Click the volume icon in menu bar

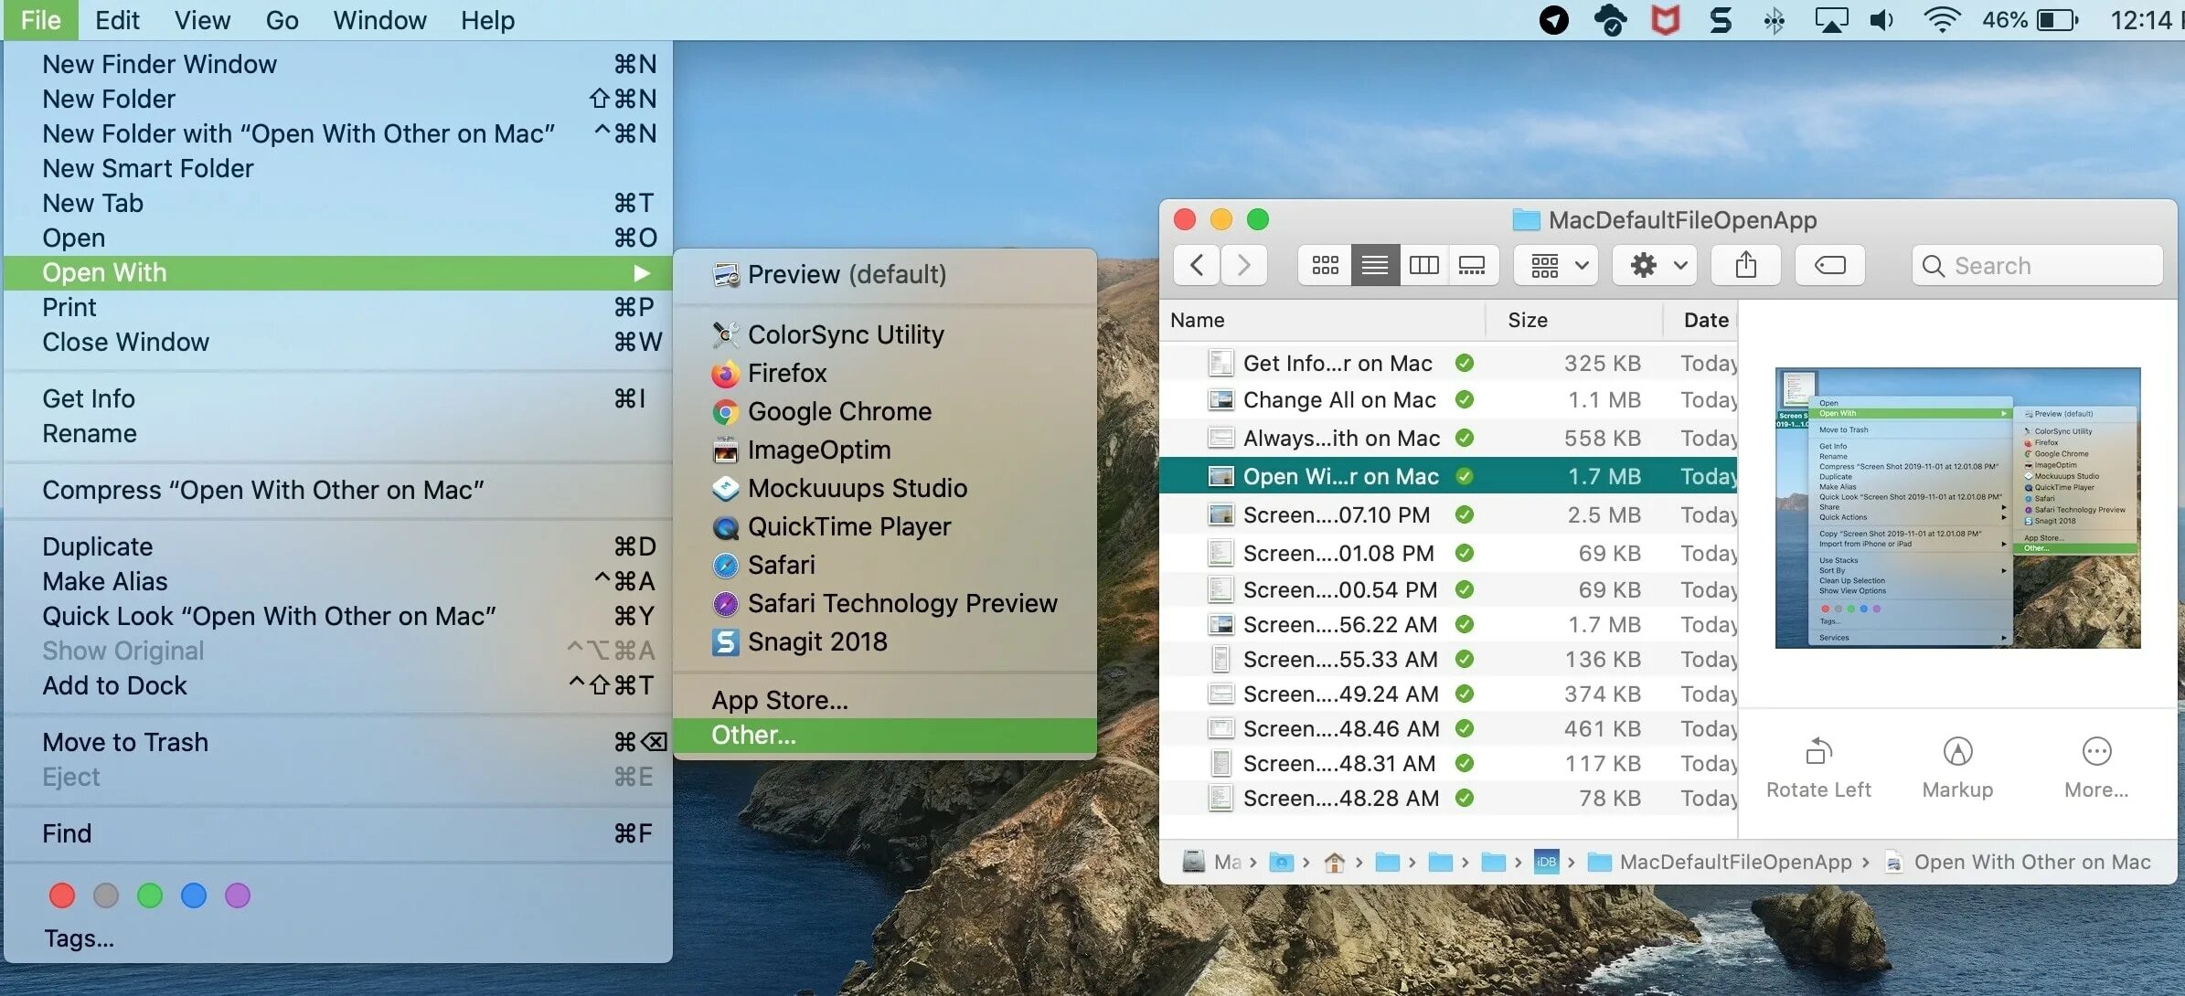pos(1882,20)
